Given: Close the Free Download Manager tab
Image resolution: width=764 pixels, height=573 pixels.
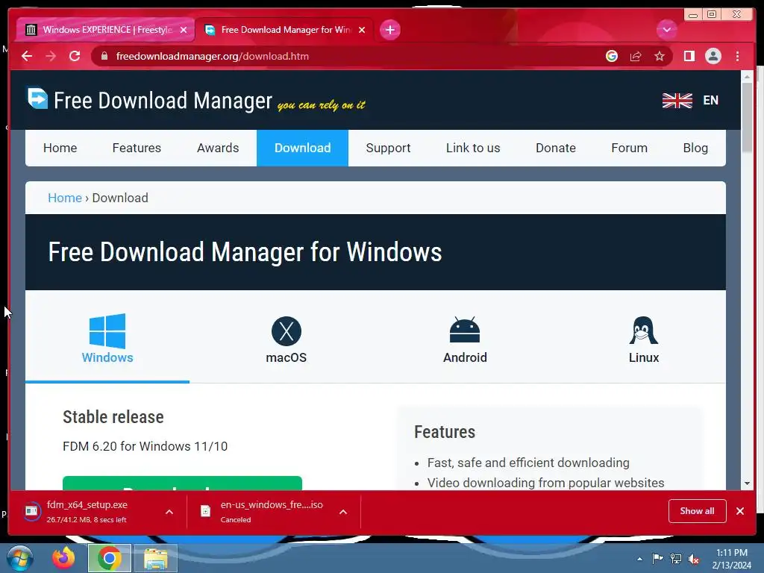Looking at the screenshot, I should click(362, 30).
